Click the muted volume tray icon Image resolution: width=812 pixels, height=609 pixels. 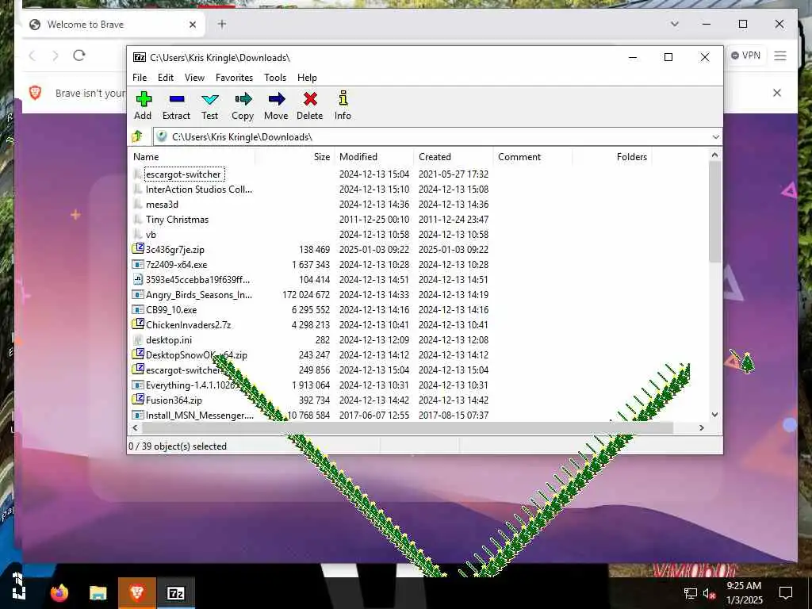(709, 593)
